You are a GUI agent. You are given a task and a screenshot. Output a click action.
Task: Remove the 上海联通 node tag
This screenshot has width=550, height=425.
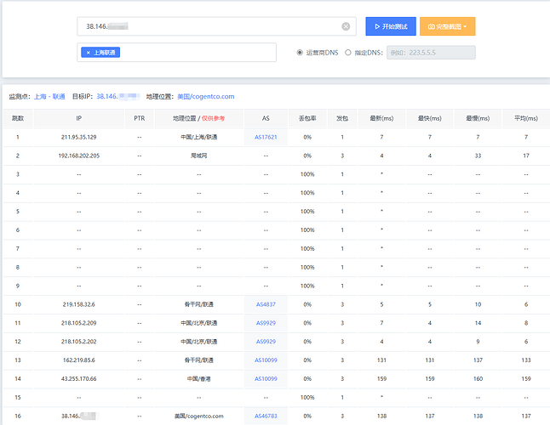[x=89, y=53]
